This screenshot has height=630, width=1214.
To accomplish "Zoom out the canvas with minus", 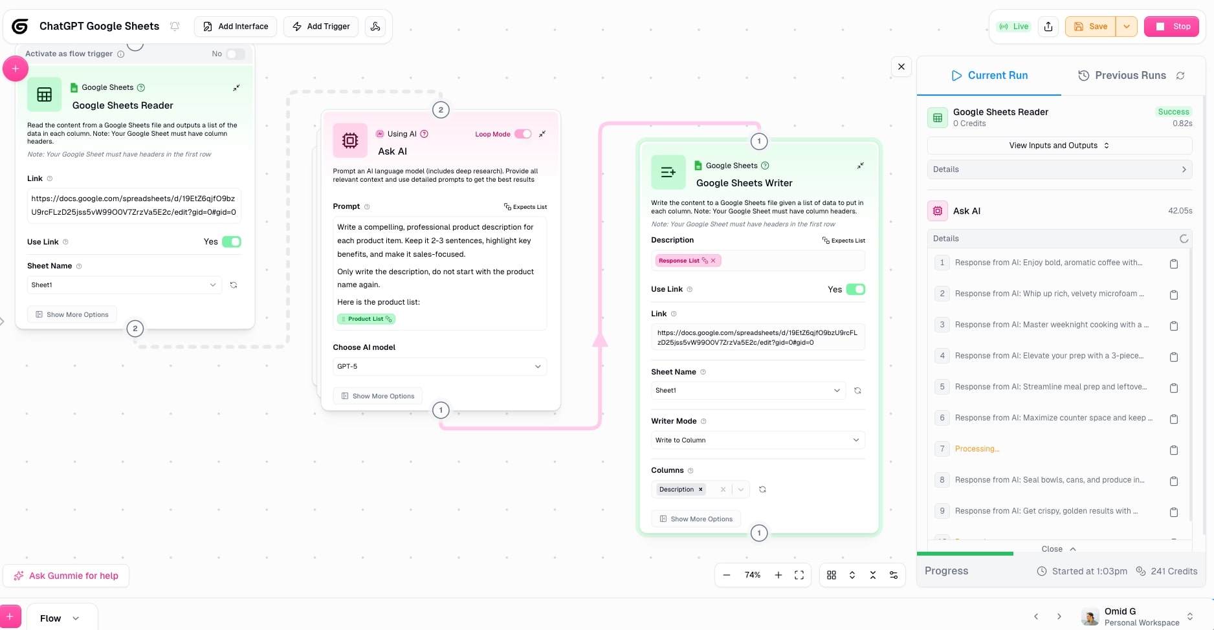I will (x=727, y=575).
